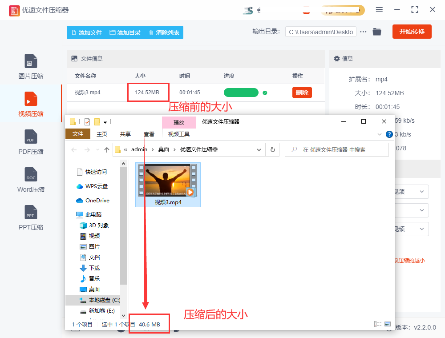
Task: Open the output folder icon
Action: (377, 32)
